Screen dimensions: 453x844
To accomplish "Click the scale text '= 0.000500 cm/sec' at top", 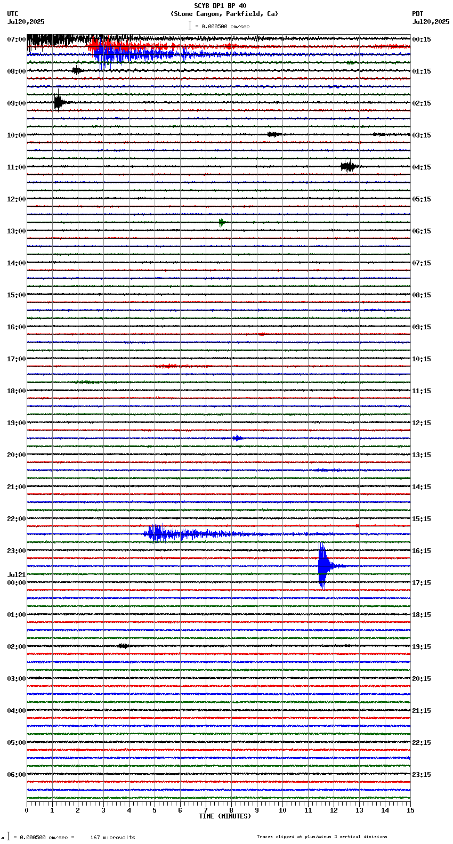I will 222,26.
